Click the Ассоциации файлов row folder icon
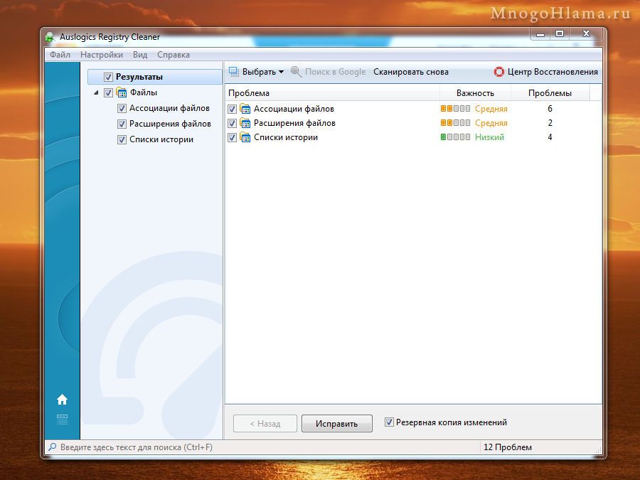The height and width of the screenshot is (480, 640). 245,109
